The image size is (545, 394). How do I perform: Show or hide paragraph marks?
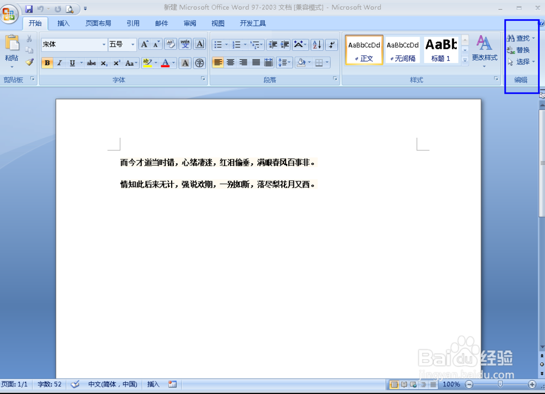(332, 45)
